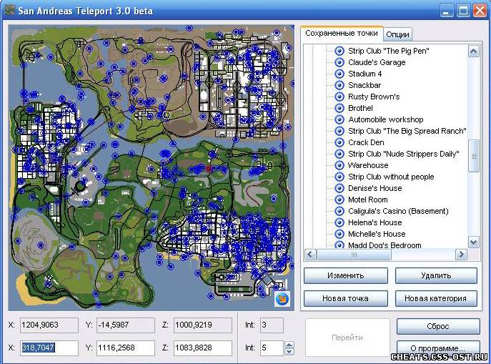Click the horizontal scrollbar right arrow of the list
Image resolution: width=491 pixels, height=364 pixels.
[462, 255]
